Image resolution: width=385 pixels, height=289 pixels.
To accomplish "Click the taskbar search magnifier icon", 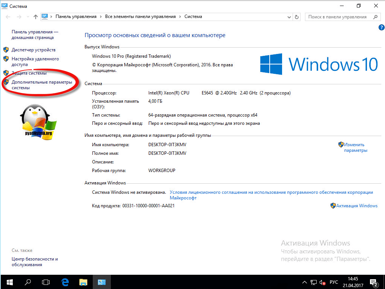I will click(28, 282).
